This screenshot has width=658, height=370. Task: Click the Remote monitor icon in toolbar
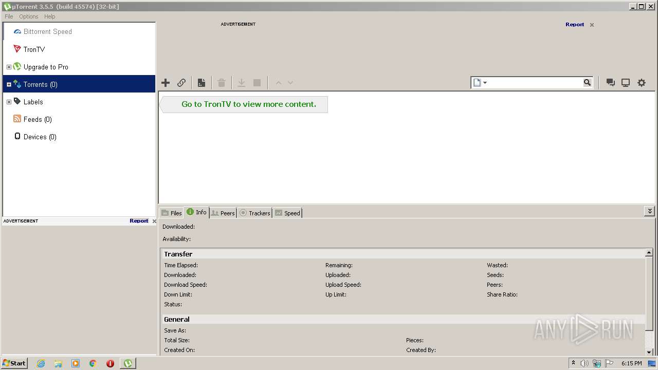(x=626, y=83)
